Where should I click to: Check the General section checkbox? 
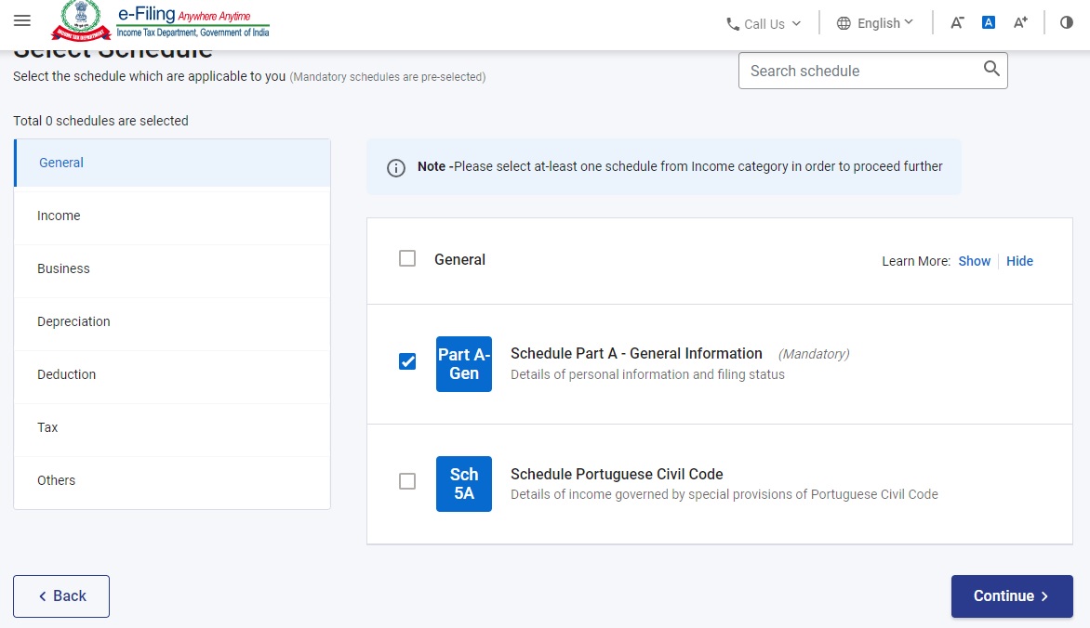pyautogui.click(x=406, y=258)
